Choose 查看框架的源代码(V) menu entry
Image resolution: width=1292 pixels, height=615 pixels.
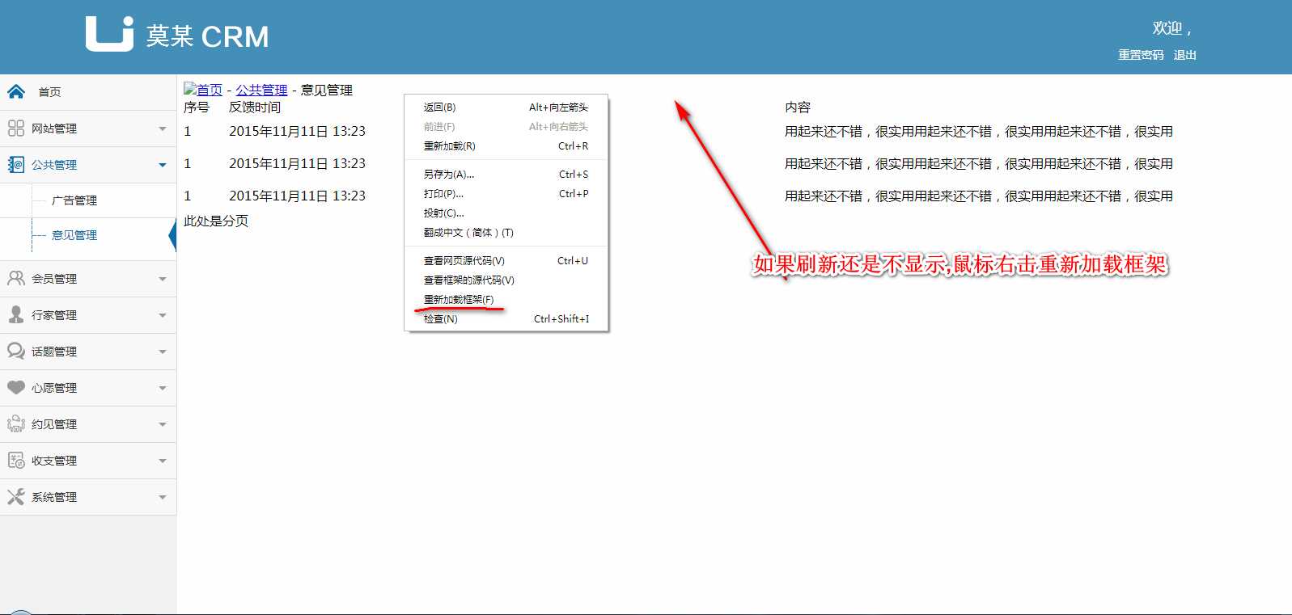506,280
